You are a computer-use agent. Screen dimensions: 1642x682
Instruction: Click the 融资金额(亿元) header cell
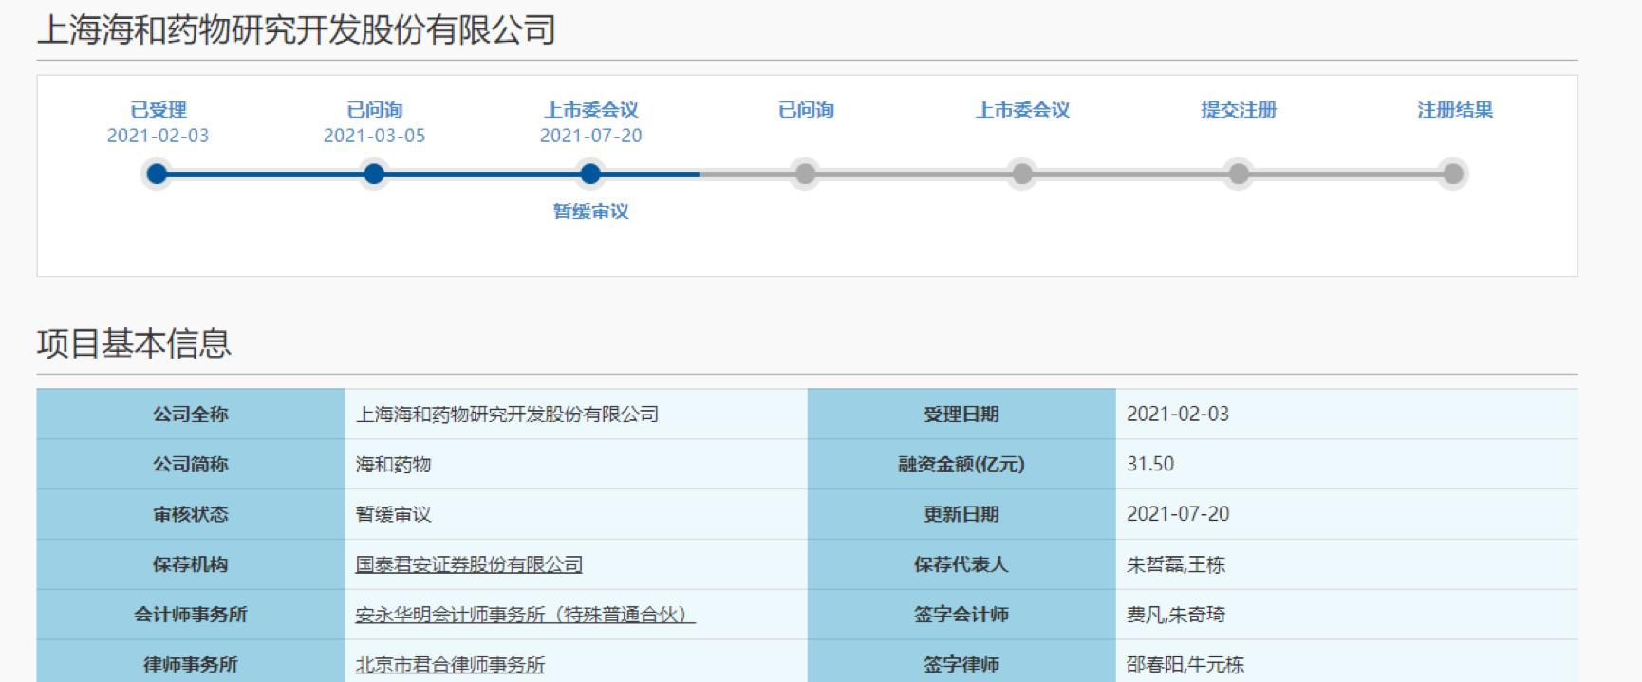click(x=961, y=465)
